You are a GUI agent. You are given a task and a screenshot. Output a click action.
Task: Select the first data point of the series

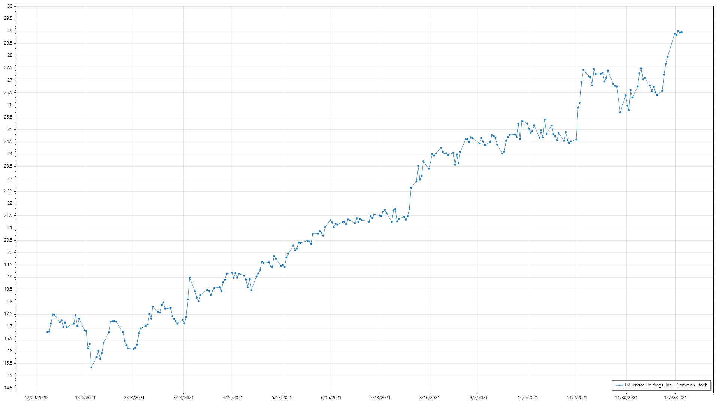(x=47, y=332)
